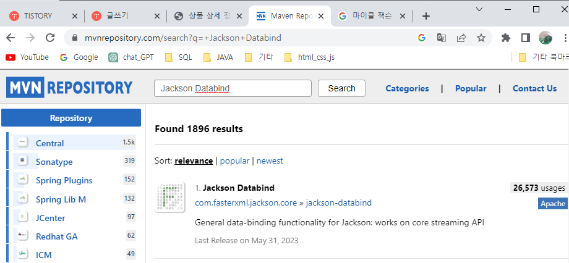The image size is (569, 263).
Task: Click the Jackson Databind search field
Action: pos(233,88)
